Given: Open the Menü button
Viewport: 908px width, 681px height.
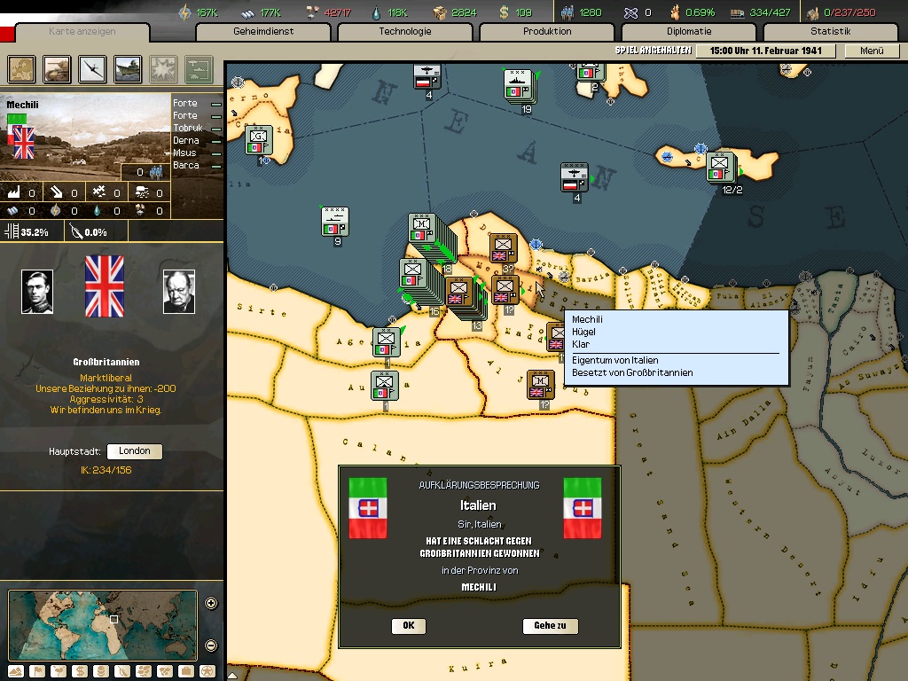Looking at the screenshot, I should tap(872, 51).
